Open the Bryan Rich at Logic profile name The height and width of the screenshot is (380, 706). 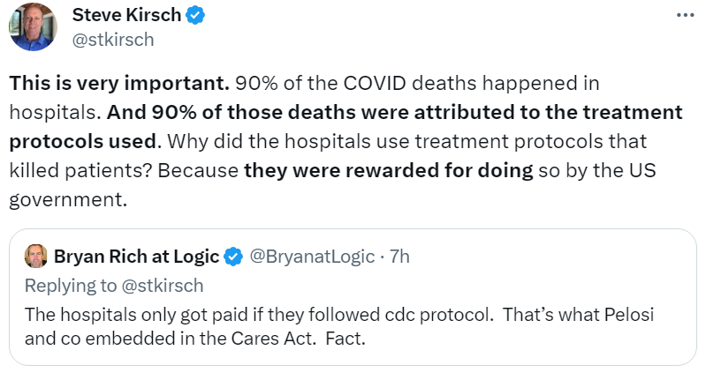tap(136, 257)
